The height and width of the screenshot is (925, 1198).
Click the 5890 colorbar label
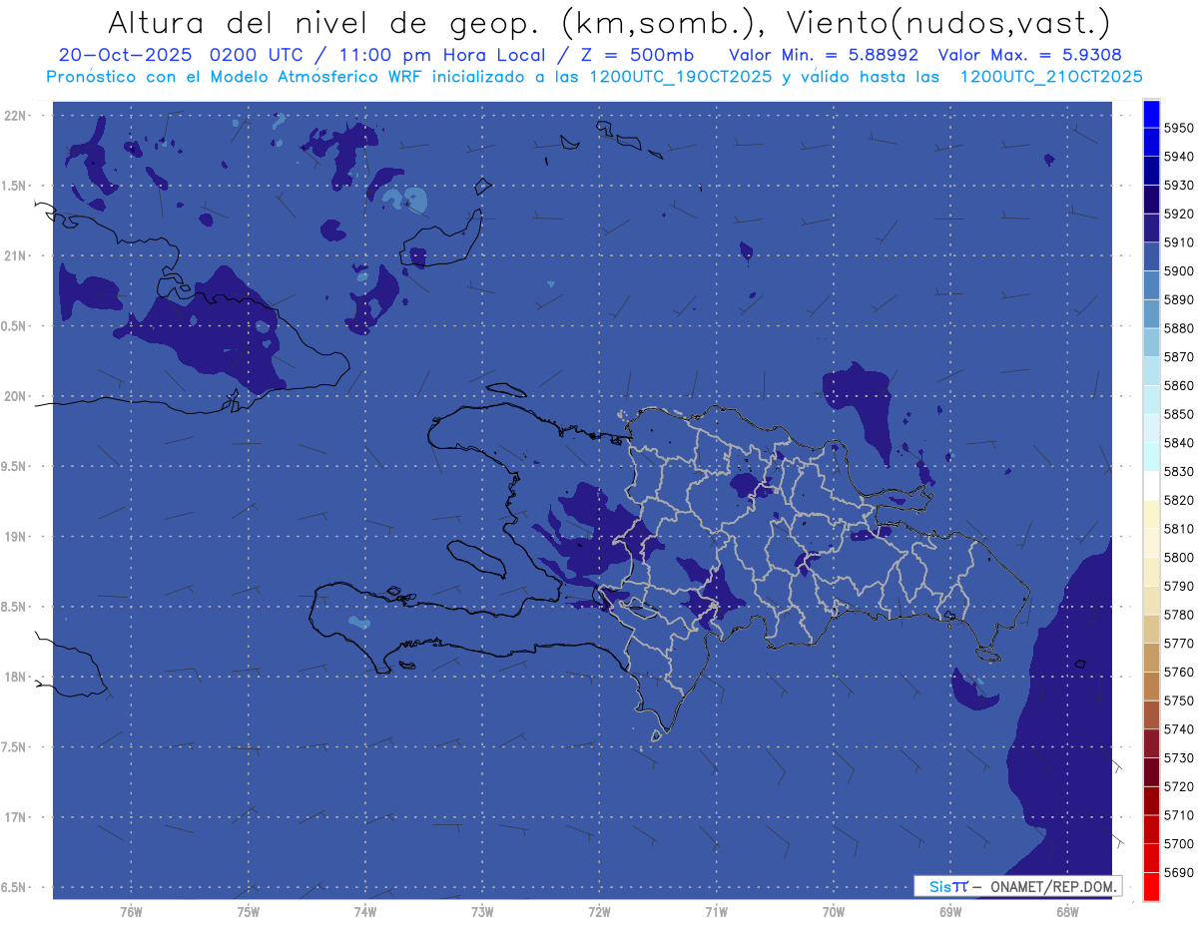click(x=1179, y=299)
